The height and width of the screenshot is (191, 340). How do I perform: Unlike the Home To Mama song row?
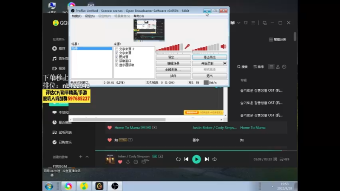(x=110, y=128)
